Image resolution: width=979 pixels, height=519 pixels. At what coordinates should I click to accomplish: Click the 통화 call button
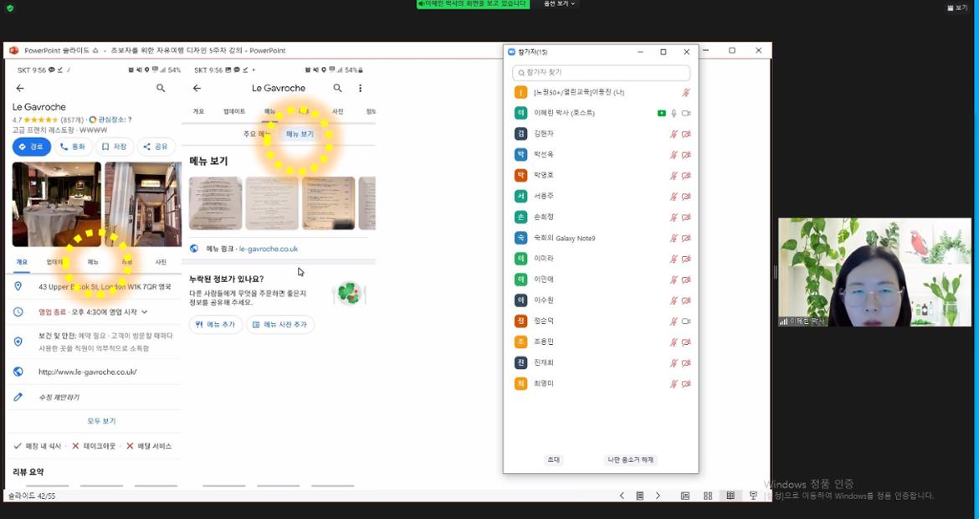pyautogui.click(x=73, y=146)
